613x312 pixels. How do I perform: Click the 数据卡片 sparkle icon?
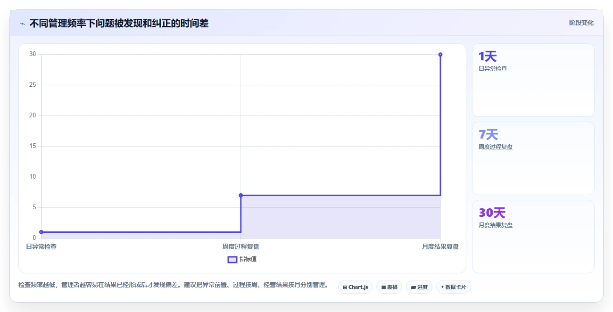point(442,287)
